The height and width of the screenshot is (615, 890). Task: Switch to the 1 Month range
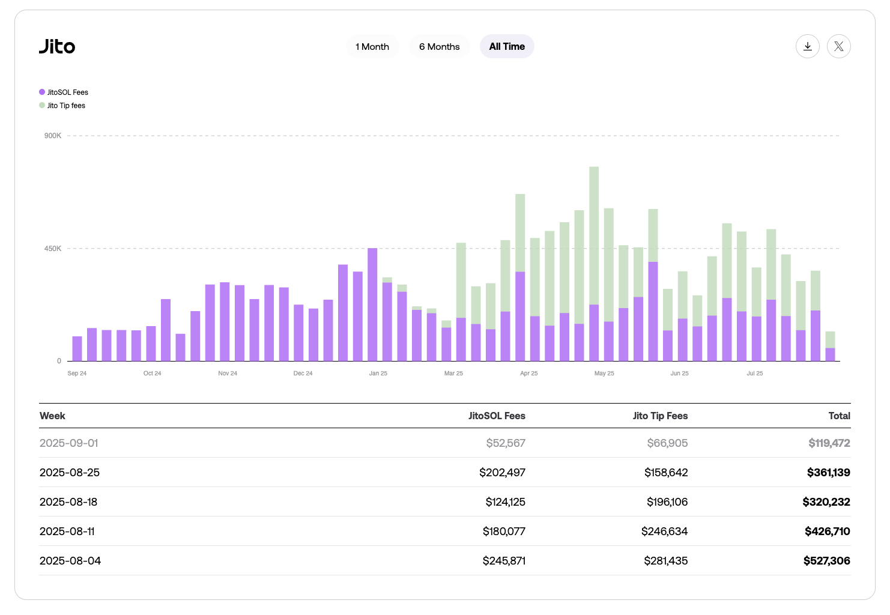[372, 46]
